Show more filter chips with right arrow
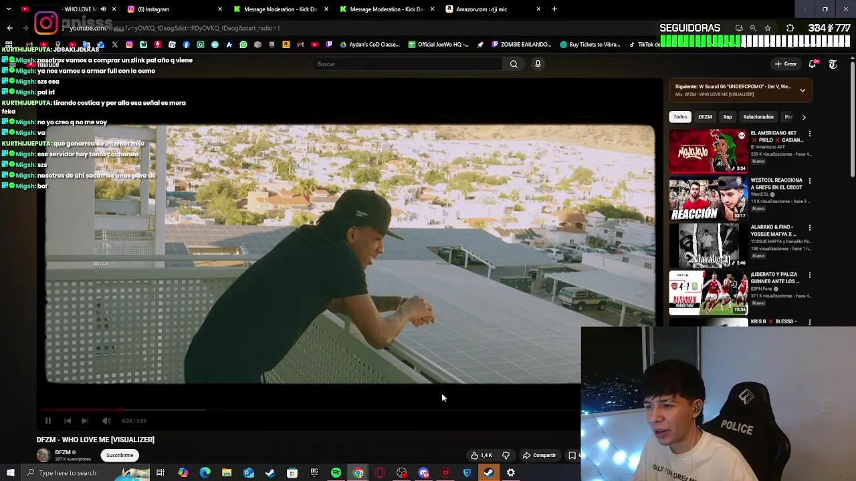 click(x=804, y=117)
